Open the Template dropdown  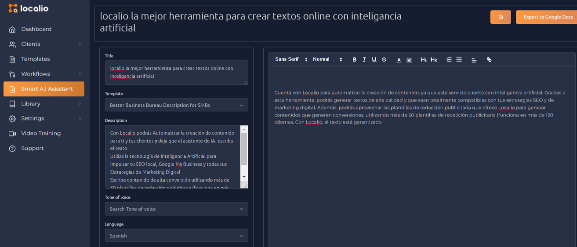coord(176,105)
